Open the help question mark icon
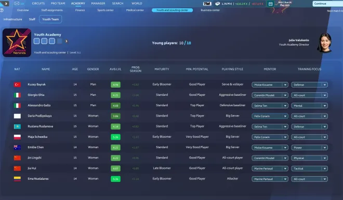 [2, 10]
